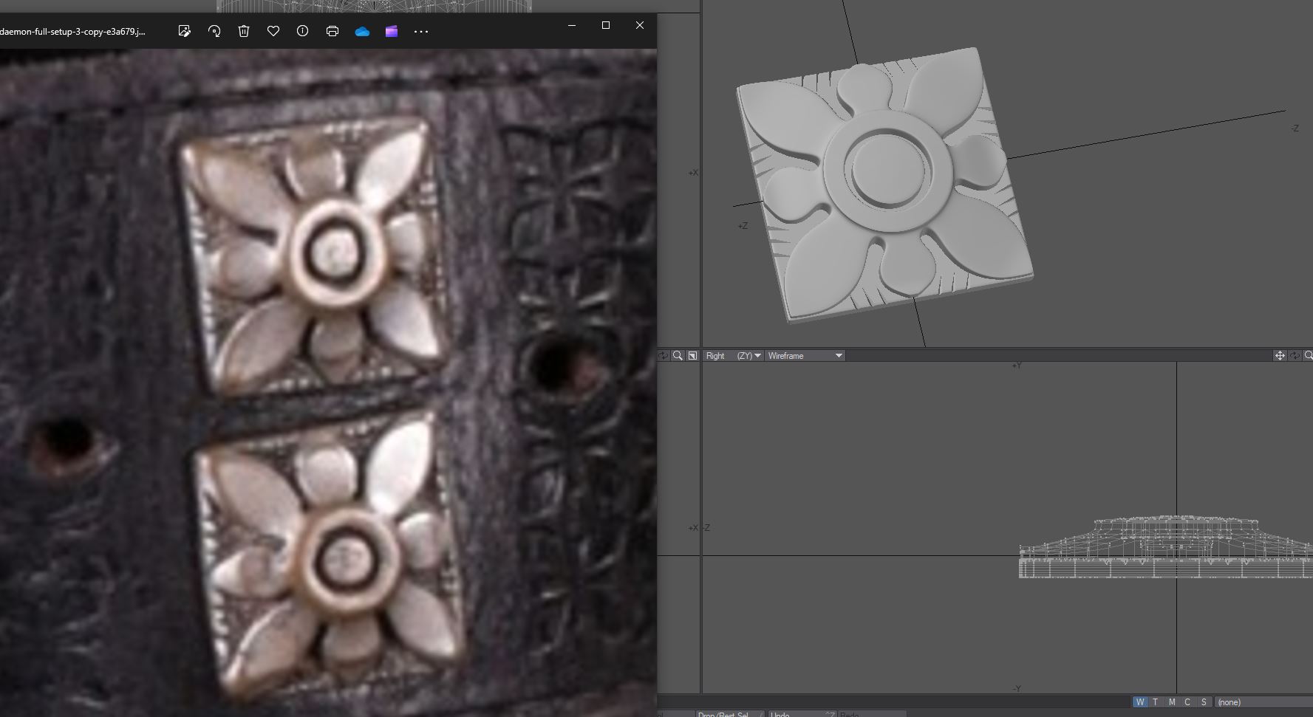Click the viewport move/pan icon
Screen dimensions: 1313x717
[x=1280, y=356]
